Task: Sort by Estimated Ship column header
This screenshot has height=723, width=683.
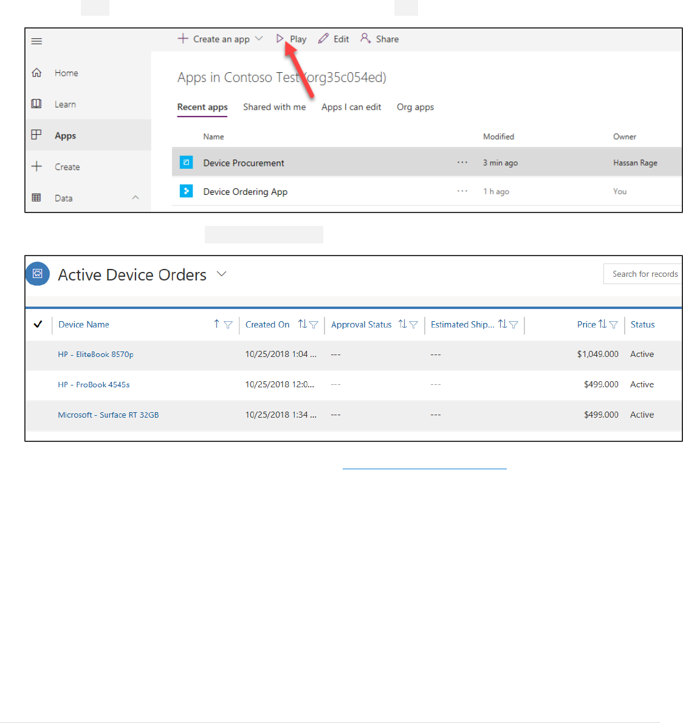Action: point(462,325)
